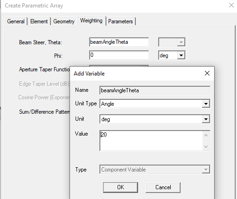The height and width of the screenshot is (199, 237).
Task: Click the Beam Steer, Theta label
Action: 41,42
